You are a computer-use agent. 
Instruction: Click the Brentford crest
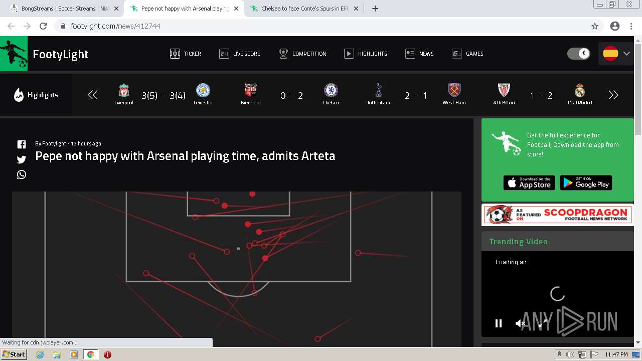point(251,90)
